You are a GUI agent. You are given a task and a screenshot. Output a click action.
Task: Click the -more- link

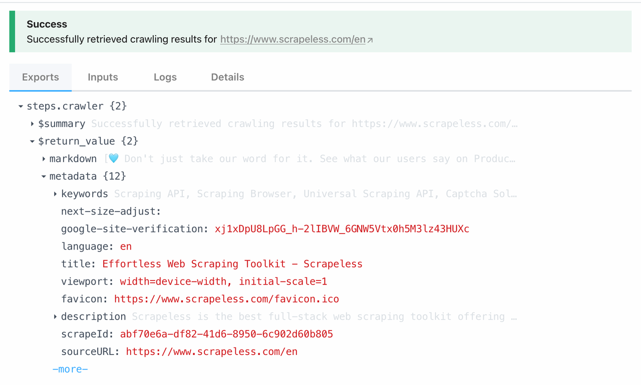(70, 369)
